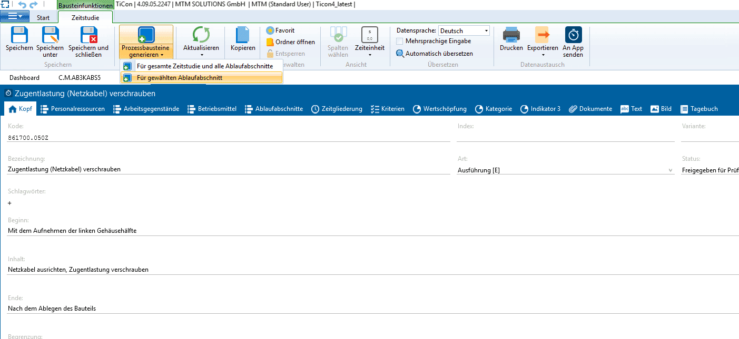Enable Mehrsprachige Eingabe checkbox
The image size is (739, 339).
pyautogui.click(x=400, y=41)
